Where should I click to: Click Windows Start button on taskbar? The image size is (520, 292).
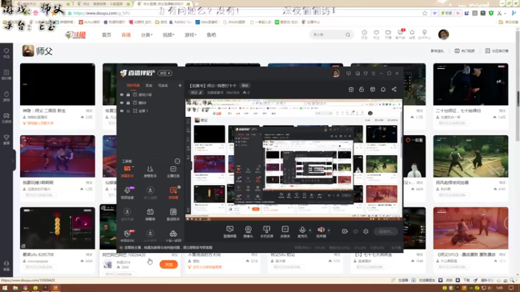(x=5, y=288)
